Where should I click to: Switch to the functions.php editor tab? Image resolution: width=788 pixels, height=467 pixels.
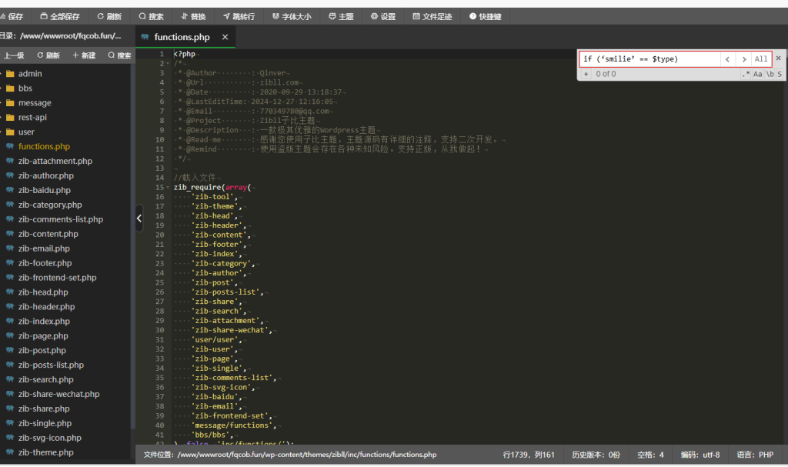182,37
